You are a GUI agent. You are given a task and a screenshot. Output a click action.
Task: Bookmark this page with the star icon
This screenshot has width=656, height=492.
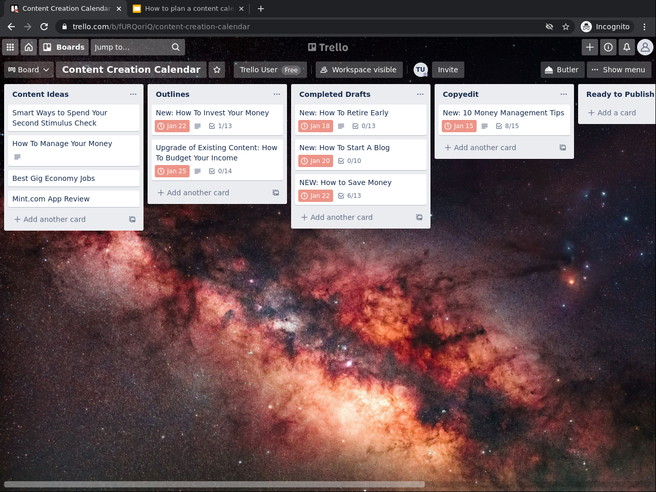[566, 27]
